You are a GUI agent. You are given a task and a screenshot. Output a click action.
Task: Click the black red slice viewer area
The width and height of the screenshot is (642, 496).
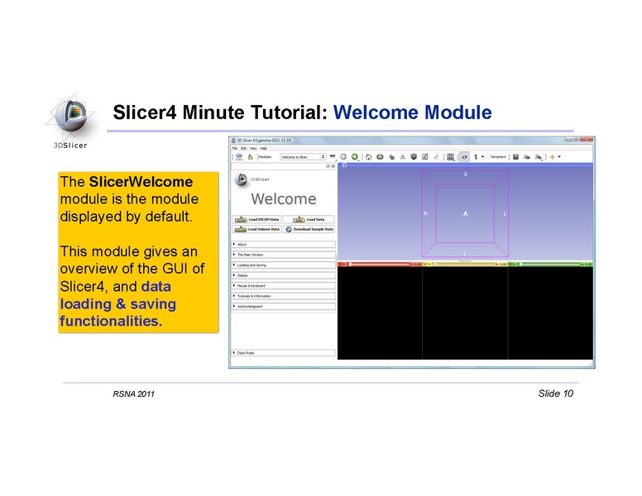(x=380, y=313)
